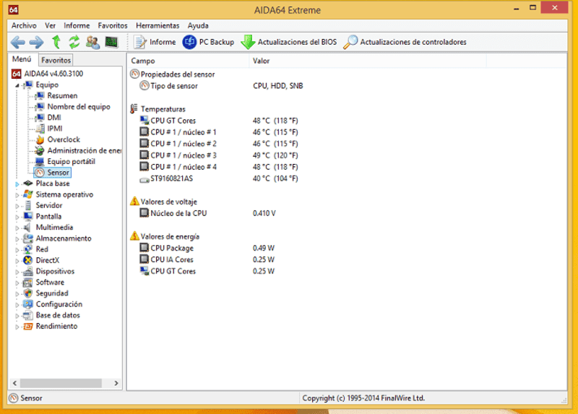Viewport: 578px width, 414px height.
Task: Go forward with the blue right arrow
Action: tap(37, 43)
